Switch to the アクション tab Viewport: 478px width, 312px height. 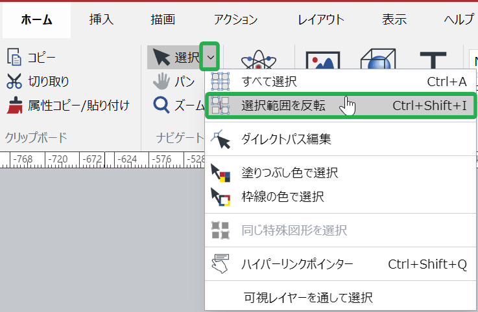pyautogui.click(x=235, y=20)
